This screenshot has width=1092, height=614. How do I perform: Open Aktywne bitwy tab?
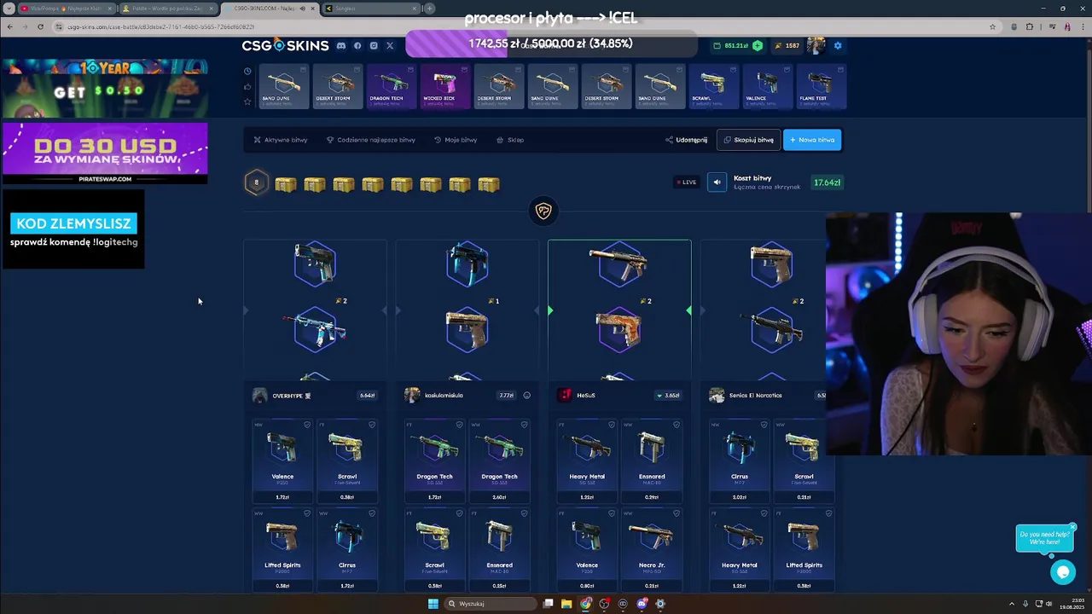(x=281, y=140)
